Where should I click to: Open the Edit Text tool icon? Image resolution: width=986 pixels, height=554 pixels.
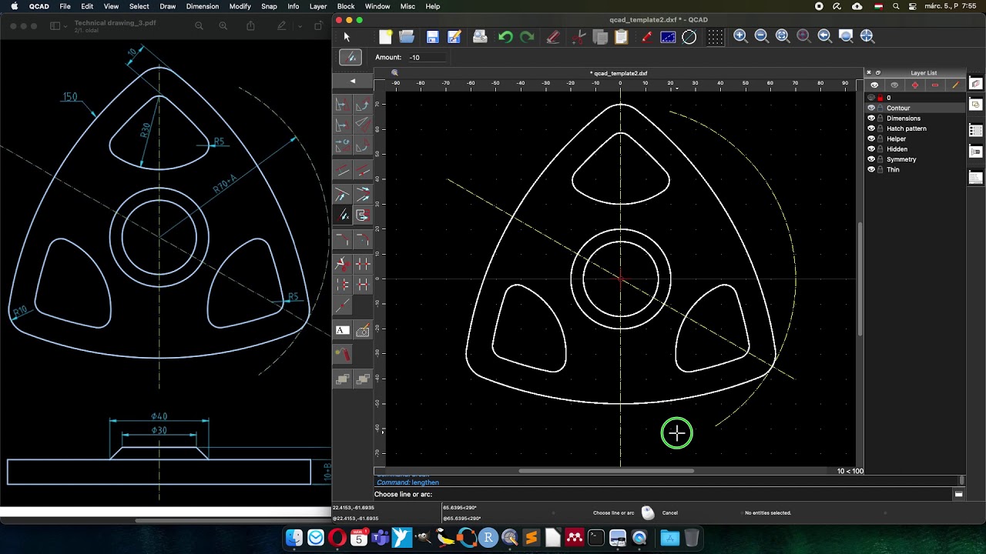pos(343,331)
